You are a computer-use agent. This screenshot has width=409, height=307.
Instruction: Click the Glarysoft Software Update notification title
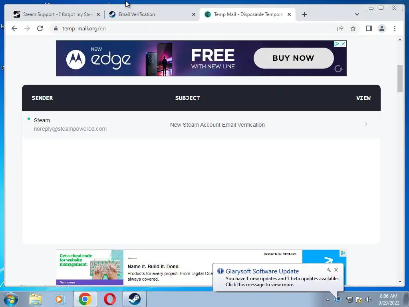coord(262,271)
